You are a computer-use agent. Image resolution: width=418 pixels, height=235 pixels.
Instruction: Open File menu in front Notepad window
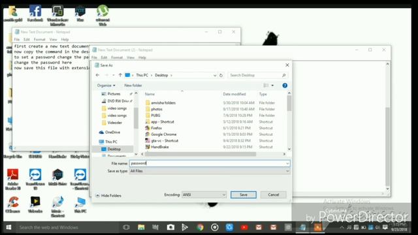coord(94,57)
